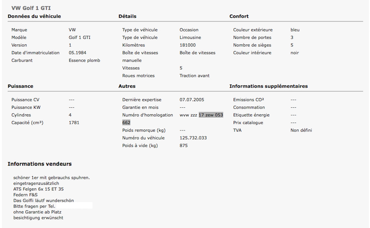Click the 'Etiquette énergie' label
The height and width of the screenshot is (228, 370).
(x=251, y=115)
